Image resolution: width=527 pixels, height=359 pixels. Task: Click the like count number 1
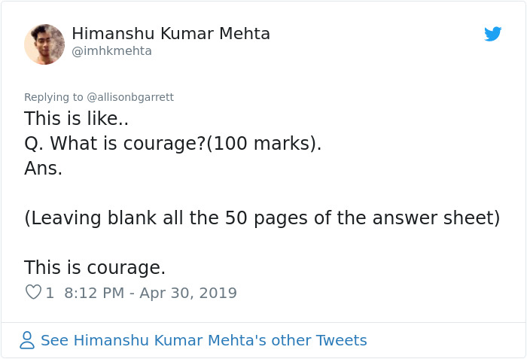pyautogui.click(x=50, y=293)
